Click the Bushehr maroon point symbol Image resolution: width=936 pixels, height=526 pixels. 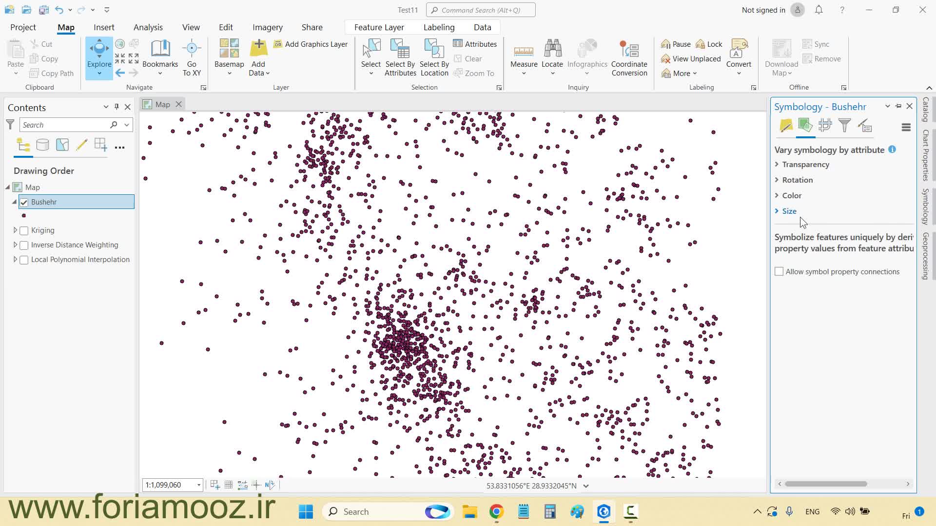pyautogui.click(x=24, y=215)
